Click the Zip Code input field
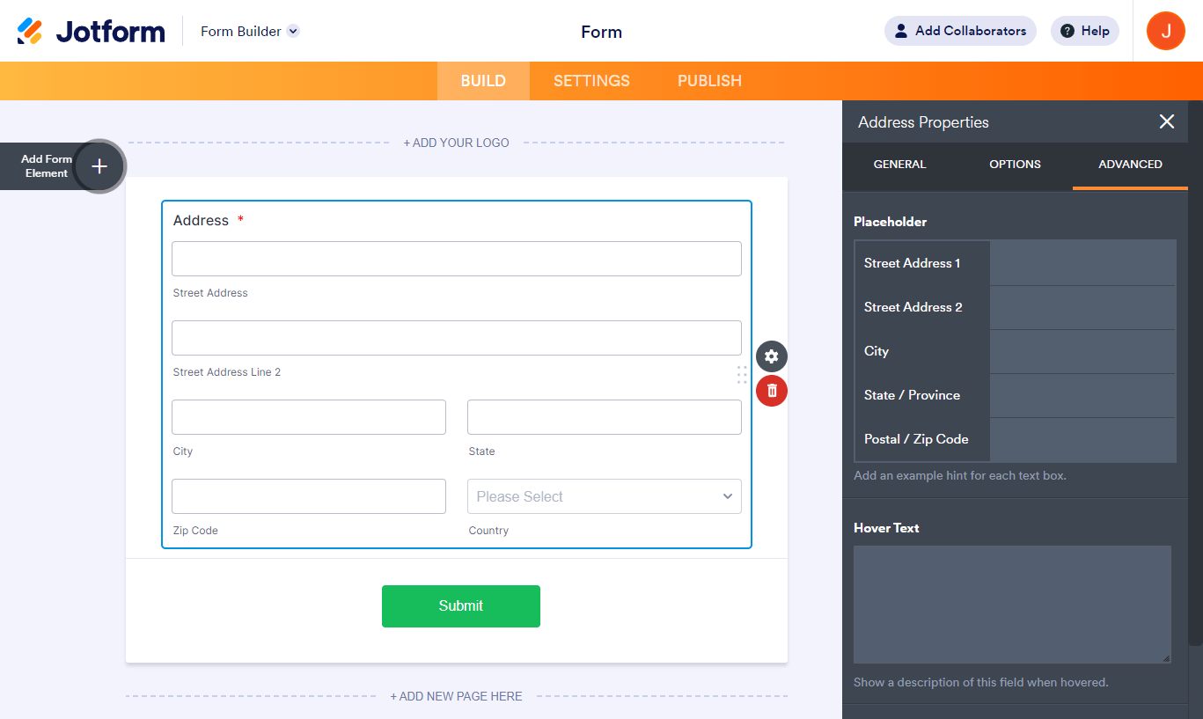 pyautogui.click(x=309, y=496)
